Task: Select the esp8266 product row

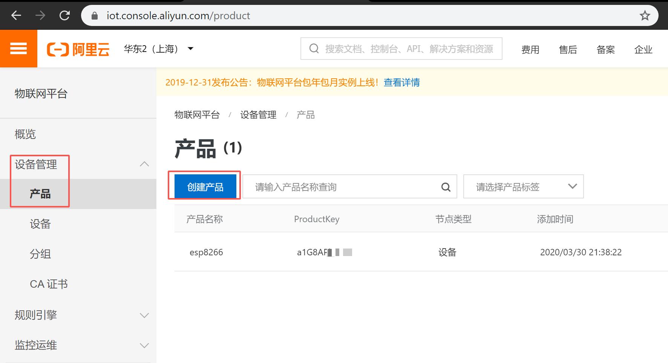Action: click(x=207, y=252)
